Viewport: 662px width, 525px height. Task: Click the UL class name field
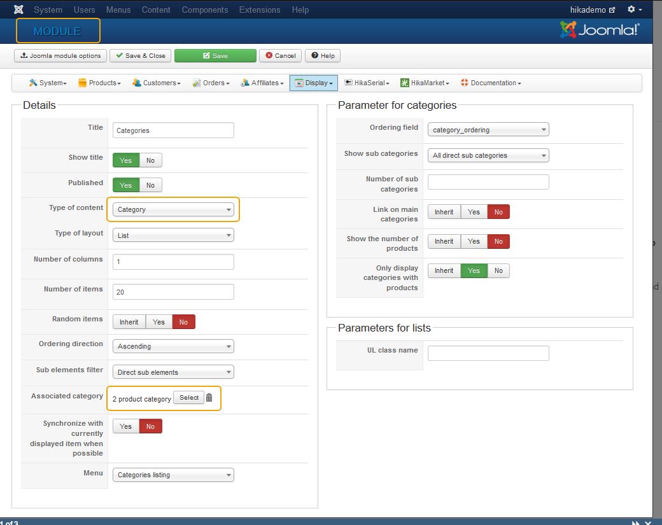tap(488, 353)
